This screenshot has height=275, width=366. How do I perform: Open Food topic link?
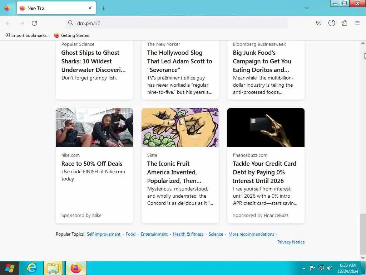click(x=130, y=234)
